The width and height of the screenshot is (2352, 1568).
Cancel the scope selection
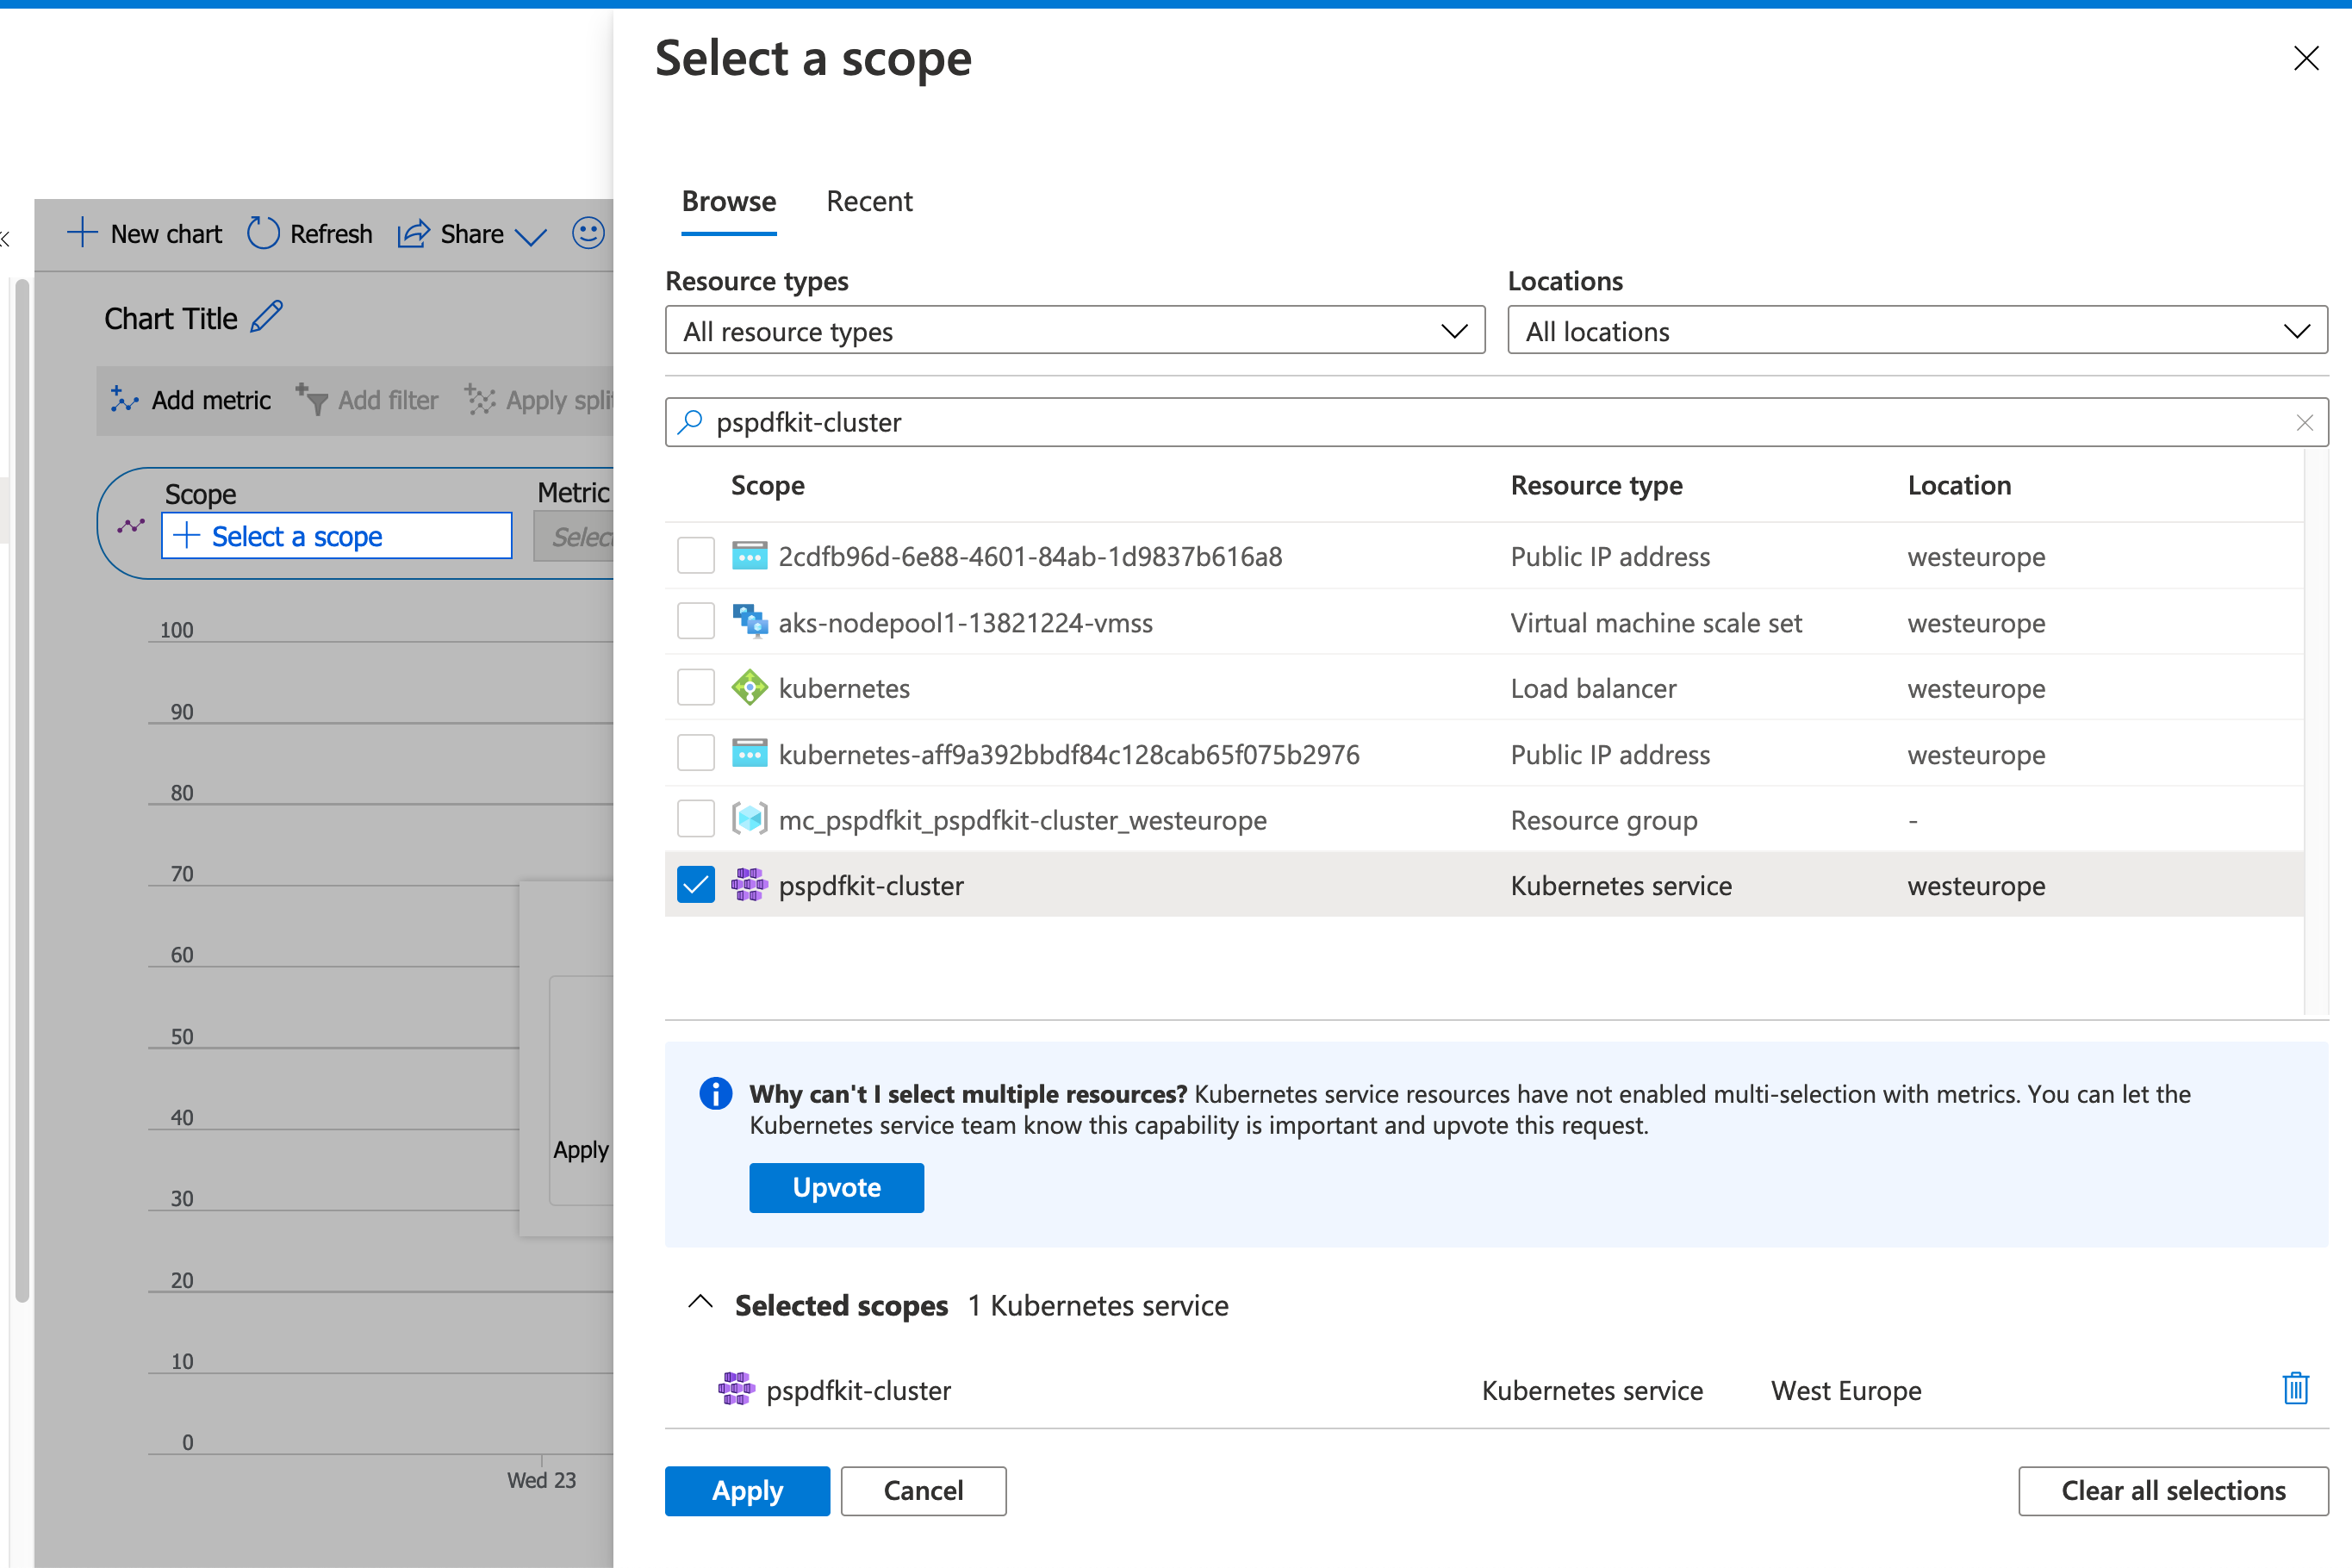pyautogui.click(x=923, y=1491)
